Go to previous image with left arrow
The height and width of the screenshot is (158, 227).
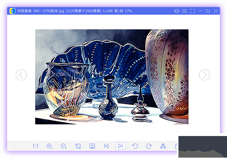21,75
